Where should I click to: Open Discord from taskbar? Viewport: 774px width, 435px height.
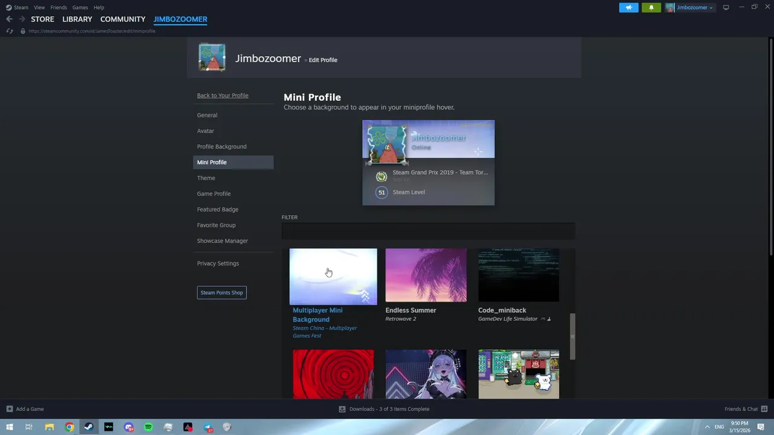(129, 427)
